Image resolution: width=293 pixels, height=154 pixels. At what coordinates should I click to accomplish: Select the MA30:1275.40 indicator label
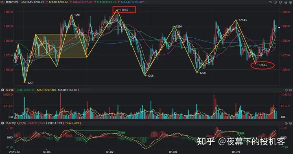tap(82, 2)
